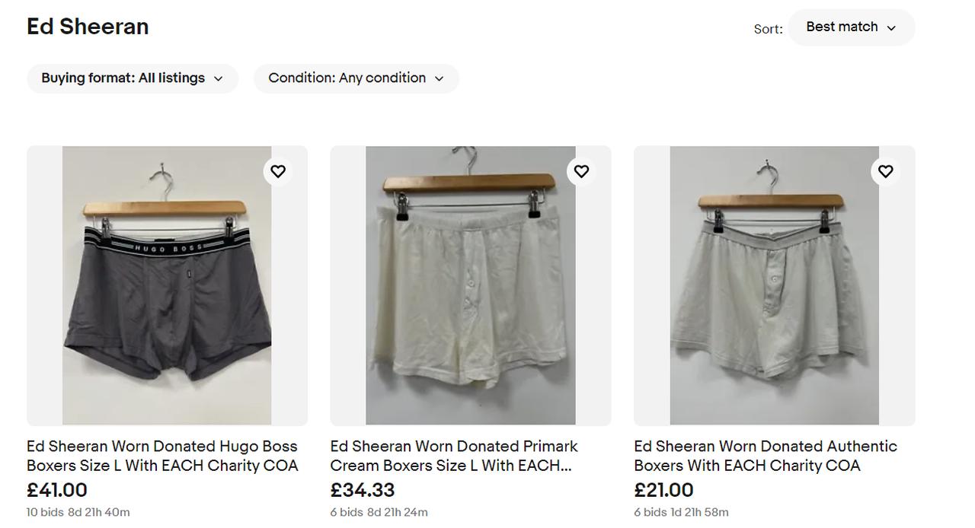The image size is (975, 528).
Task: Click the Ed Sheeran page heading
Action: pyautogui.click(x=88, y=27)
